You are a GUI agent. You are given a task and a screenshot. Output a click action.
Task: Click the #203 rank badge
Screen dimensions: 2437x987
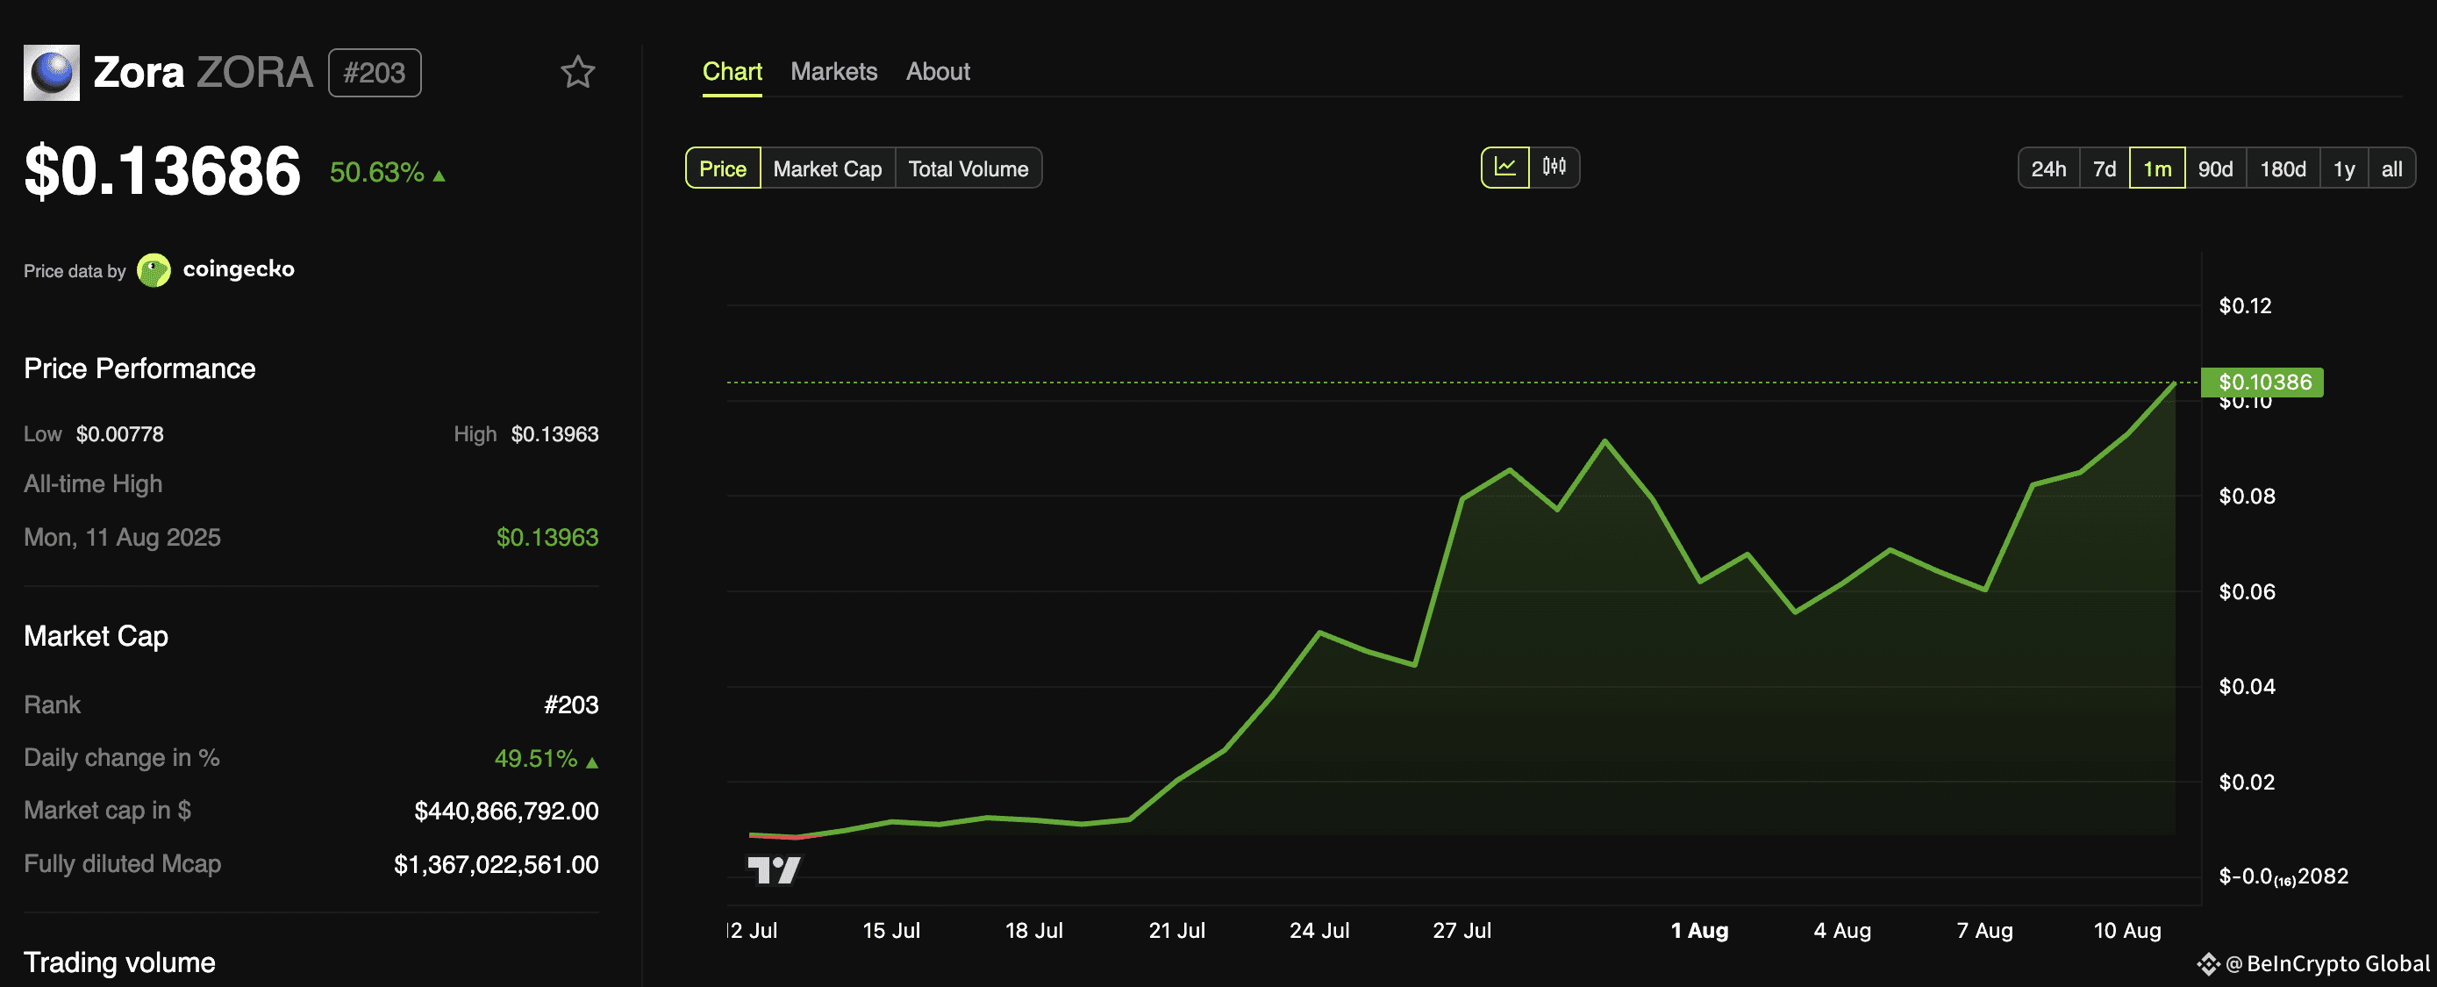coord(375,73)
